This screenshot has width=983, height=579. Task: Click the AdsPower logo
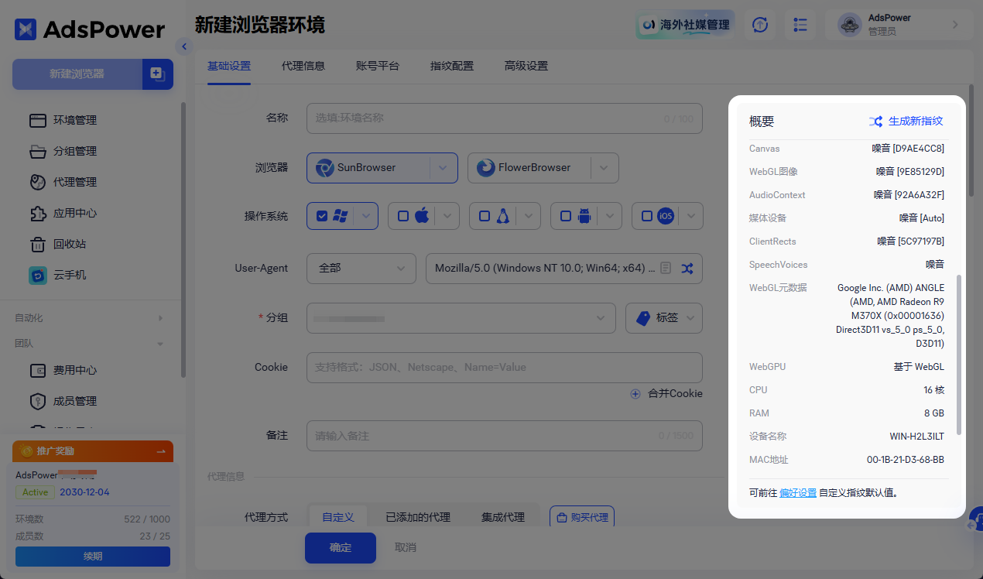tap(89, 29)
